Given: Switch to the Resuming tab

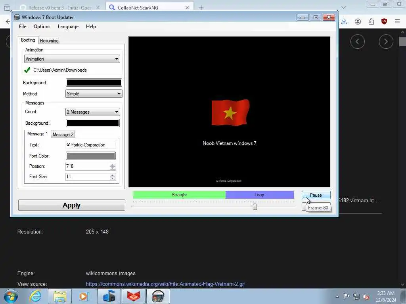Looking at the screenshot, I should 49,41.
